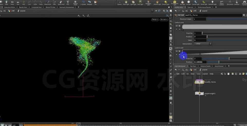Go back in parameter pane path history

coord(176,11)
